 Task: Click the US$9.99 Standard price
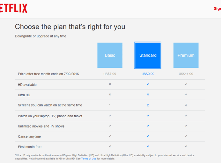148,74
